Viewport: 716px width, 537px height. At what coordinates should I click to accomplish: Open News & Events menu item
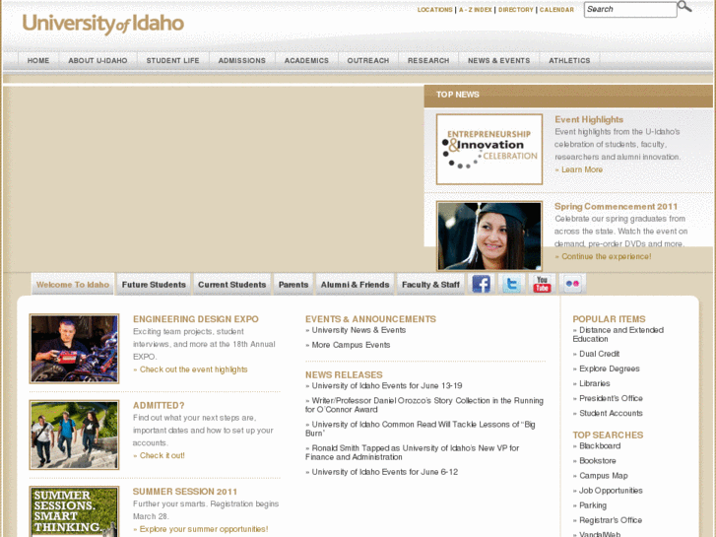[x=498, y=60]
